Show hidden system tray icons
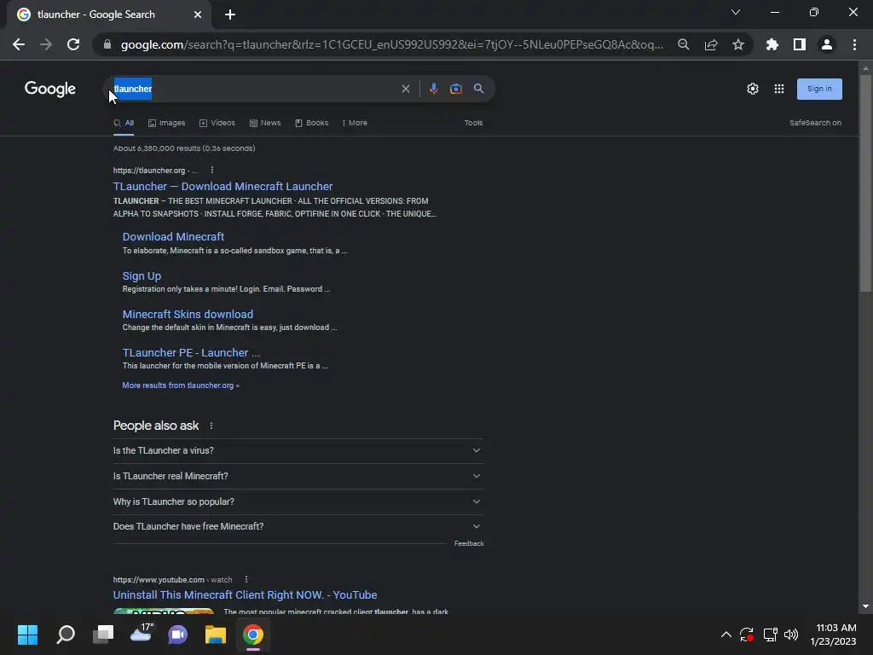Viewport: 873px width, 655px height. (726, 635)
